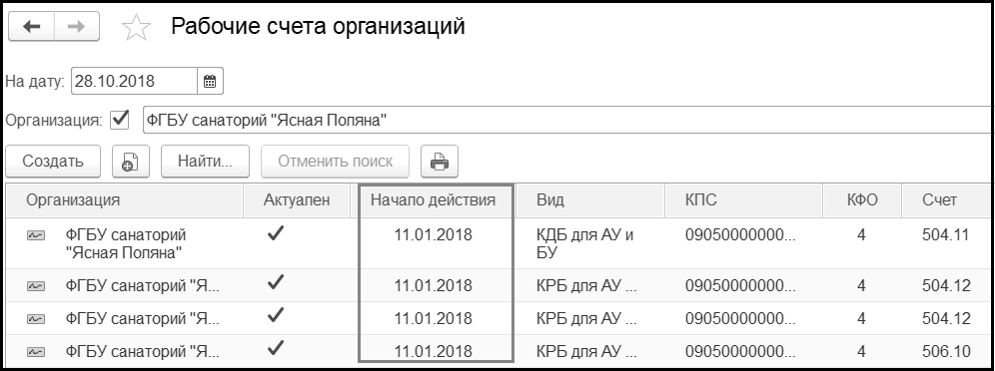
Task: Open the calendar date picker icon
Action: pyautogui.click(x=210, y=81)
